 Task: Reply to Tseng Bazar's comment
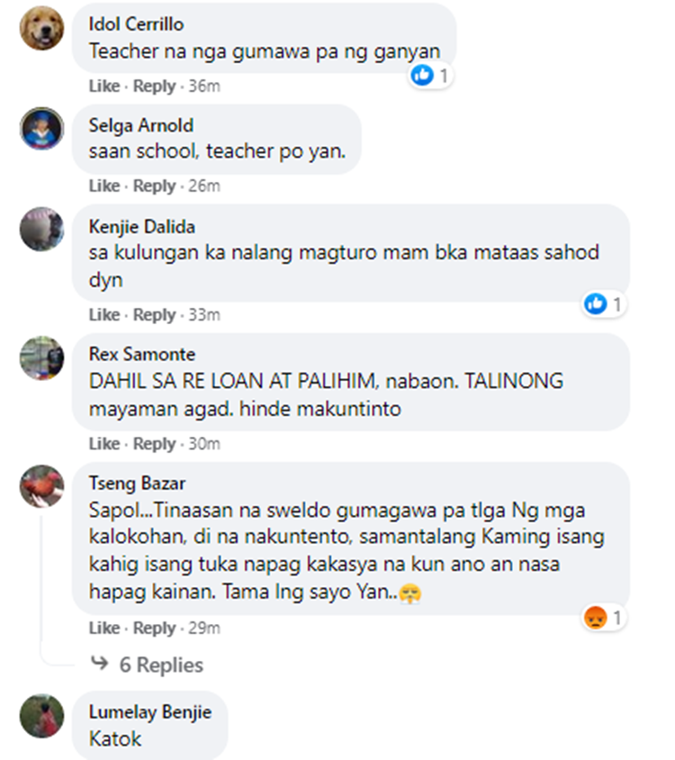tap(154, 629)
